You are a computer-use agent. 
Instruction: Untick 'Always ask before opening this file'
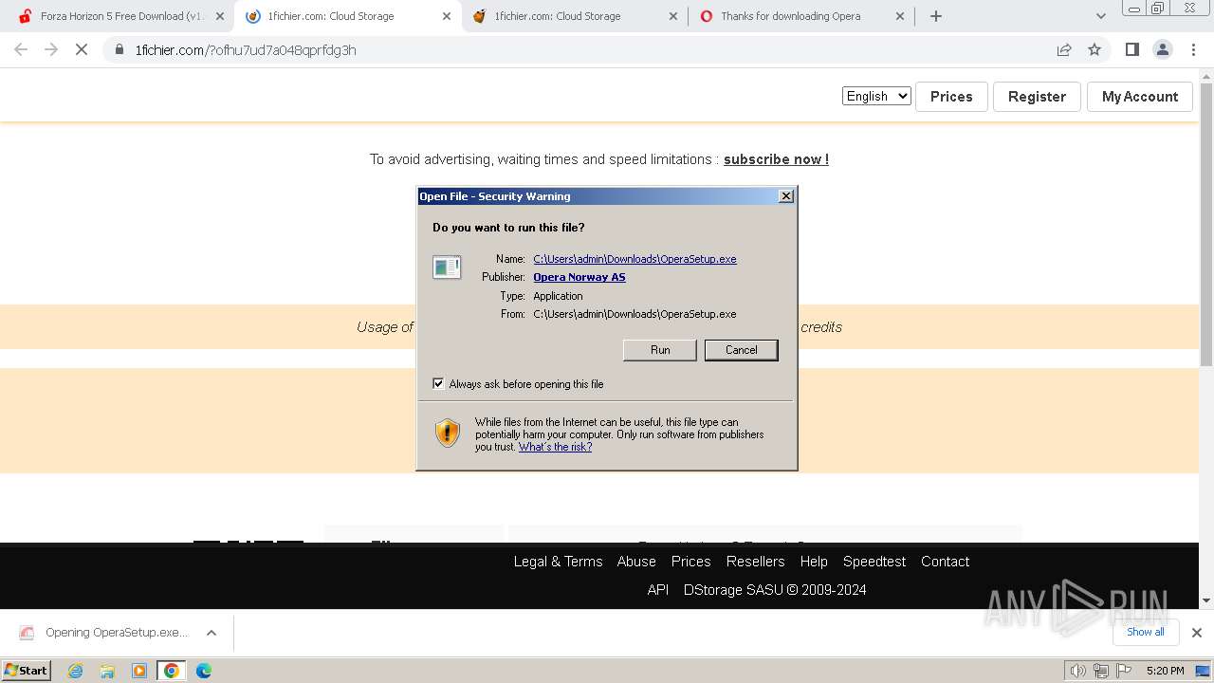(x=438, y=383)
